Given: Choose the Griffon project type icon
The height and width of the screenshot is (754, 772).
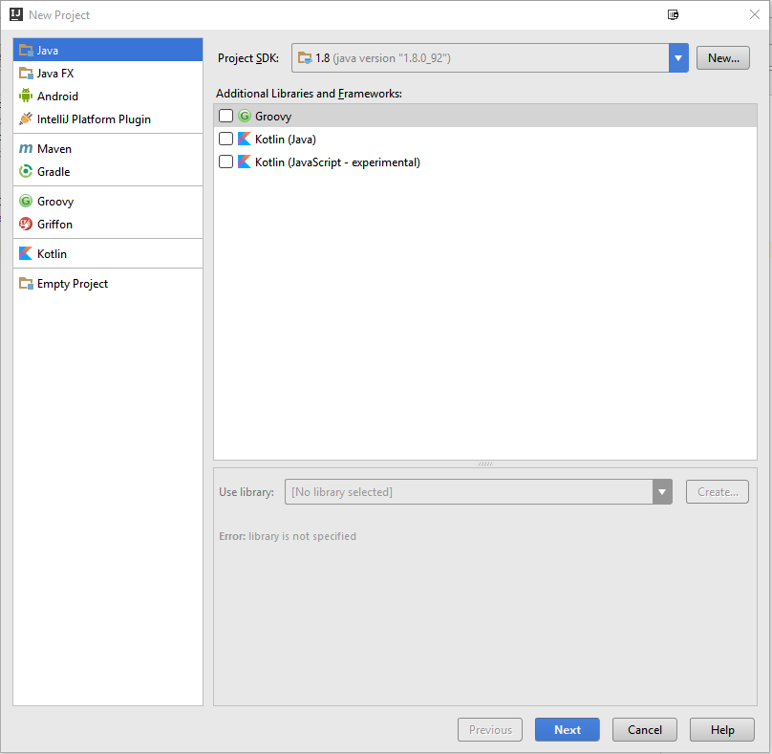Looking at the screenshot, I should pyautogui.click(x=26, y=225).
